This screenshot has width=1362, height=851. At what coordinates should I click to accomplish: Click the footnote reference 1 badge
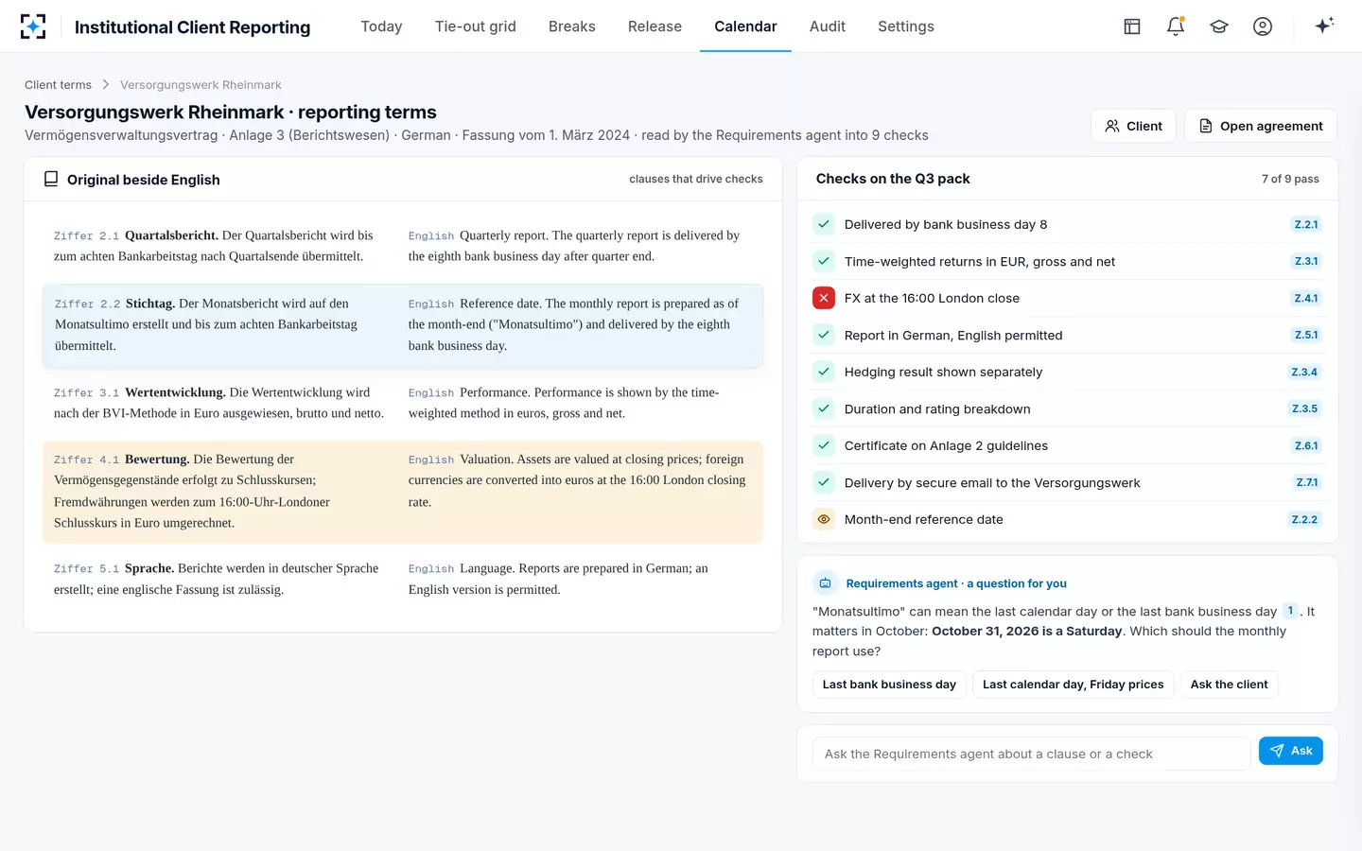[x=1290, y=611]
